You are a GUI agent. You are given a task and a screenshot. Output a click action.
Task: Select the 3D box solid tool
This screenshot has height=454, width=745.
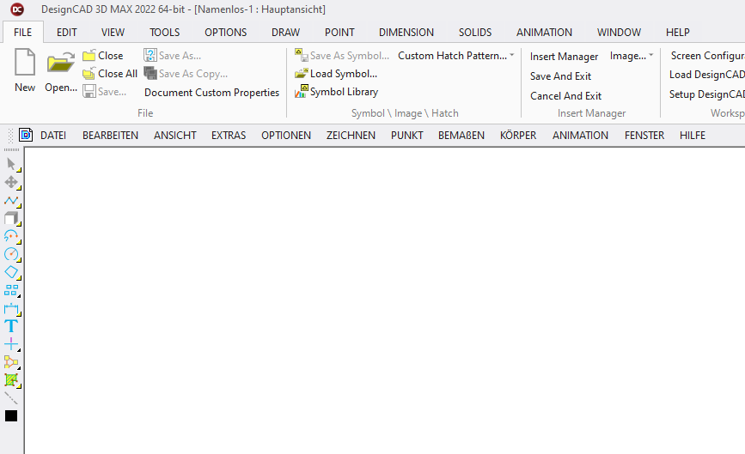[11, 218]
